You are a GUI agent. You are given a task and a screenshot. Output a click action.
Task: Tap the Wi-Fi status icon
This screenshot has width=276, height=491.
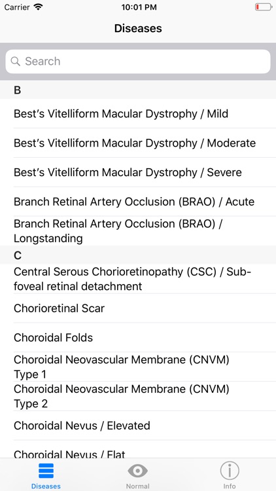tap(38, 7)
